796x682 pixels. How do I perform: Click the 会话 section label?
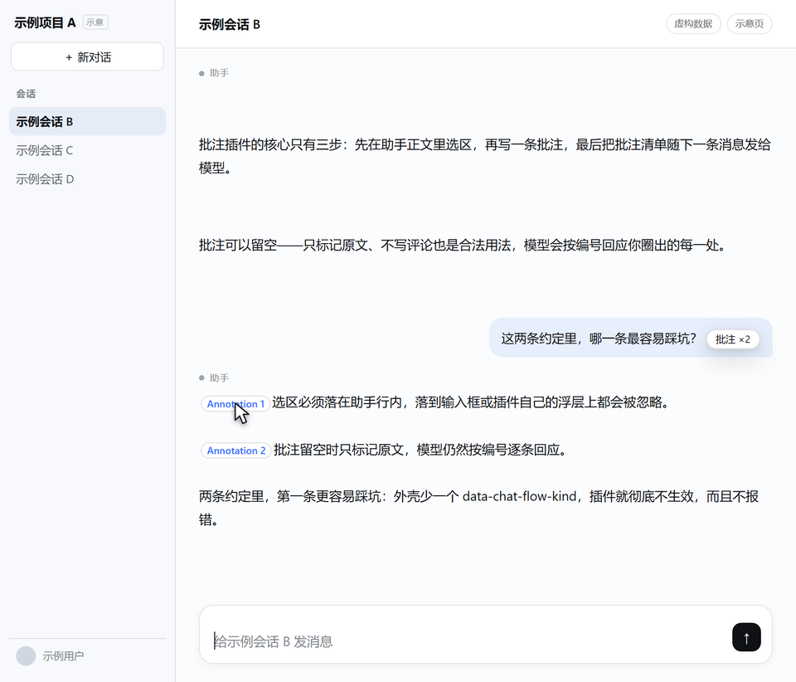26,94
